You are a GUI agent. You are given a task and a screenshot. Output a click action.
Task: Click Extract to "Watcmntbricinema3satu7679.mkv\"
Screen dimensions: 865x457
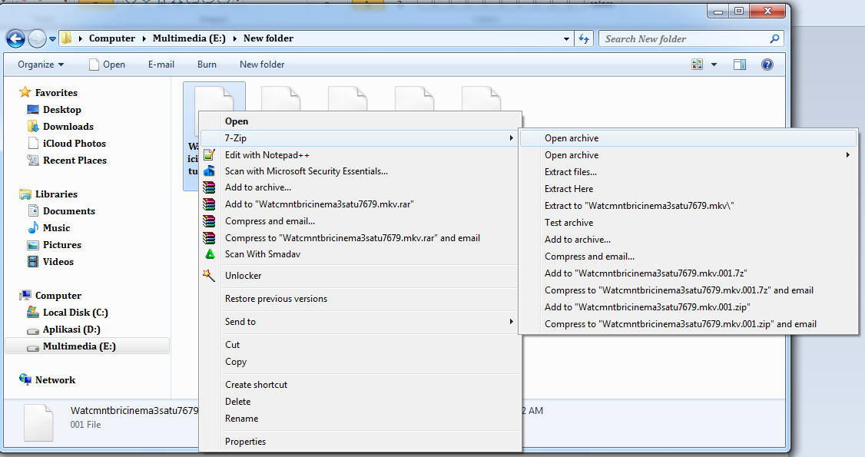(688, 206)
